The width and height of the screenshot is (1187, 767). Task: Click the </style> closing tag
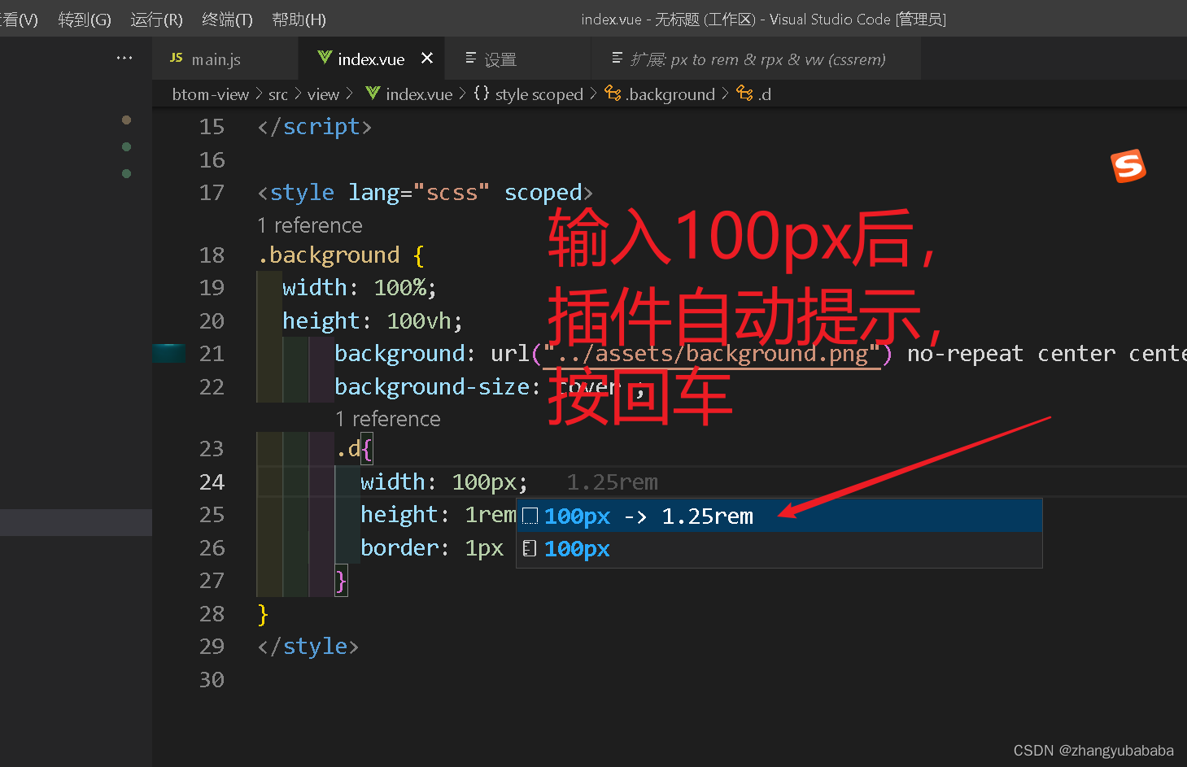pos(308,647)
